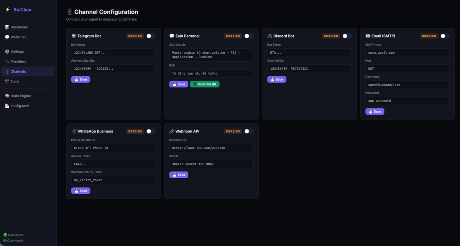Save the Discord Bot settings
Screen dimensions: 460x246
click(277, 79)
